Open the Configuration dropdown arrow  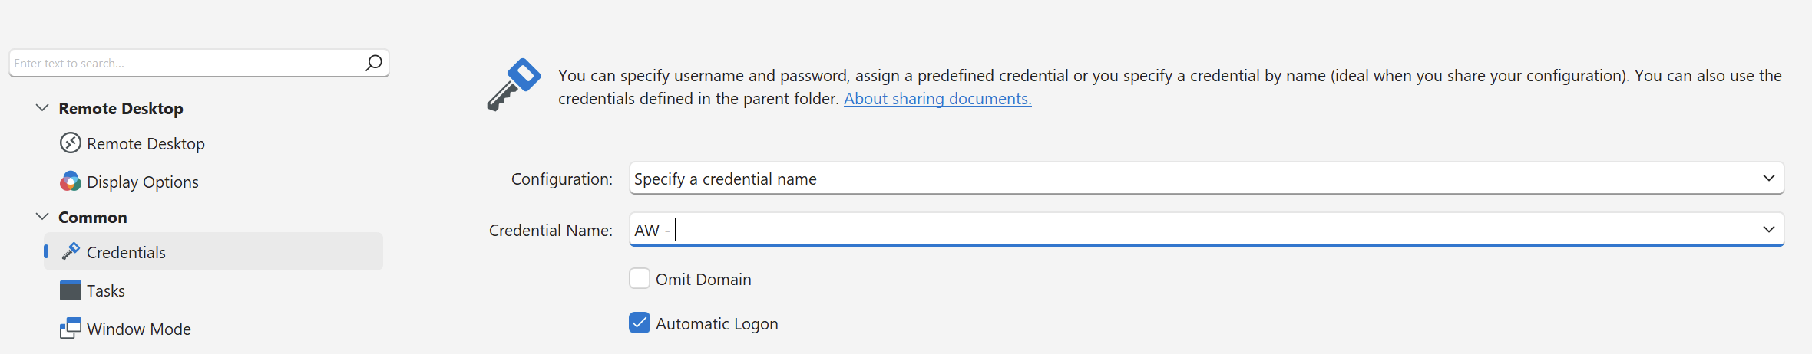(x=1768, y=178)
